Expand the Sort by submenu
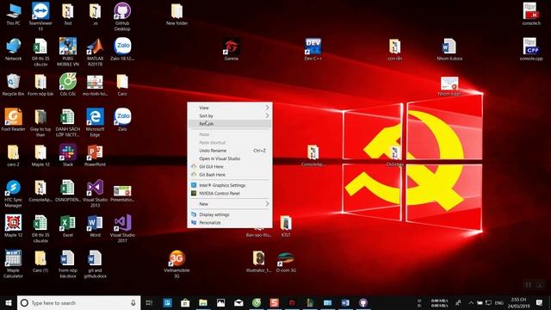 click(230, 115)
